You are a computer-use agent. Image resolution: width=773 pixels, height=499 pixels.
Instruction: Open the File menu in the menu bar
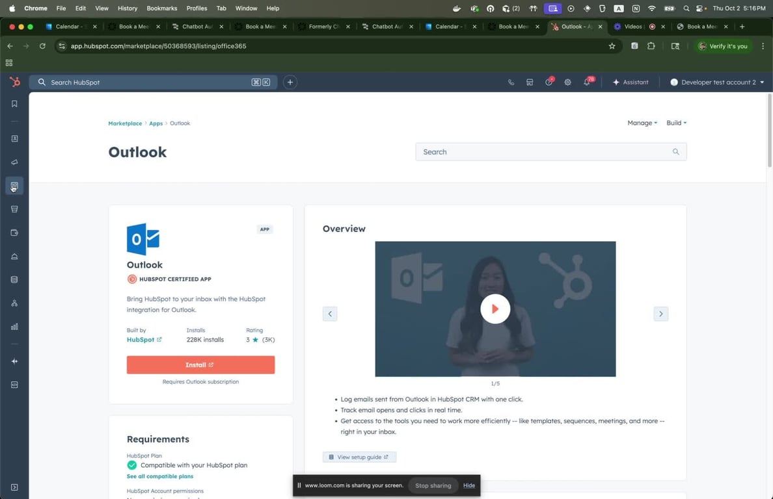click(61, 8)
